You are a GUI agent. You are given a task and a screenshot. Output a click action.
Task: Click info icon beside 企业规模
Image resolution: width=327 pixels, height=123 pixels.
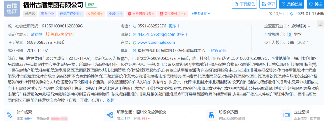point(282,34)
